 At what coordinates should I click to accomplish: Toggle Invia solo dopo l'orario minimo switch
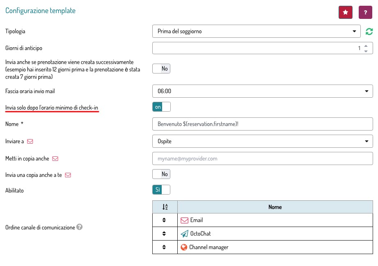[161, 107]
